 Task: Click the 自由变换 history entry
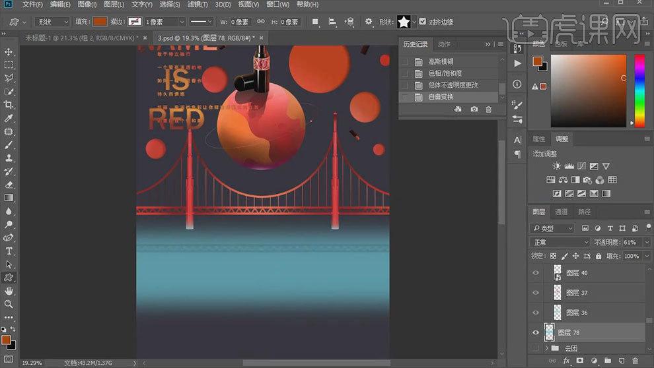pos(441,97)
